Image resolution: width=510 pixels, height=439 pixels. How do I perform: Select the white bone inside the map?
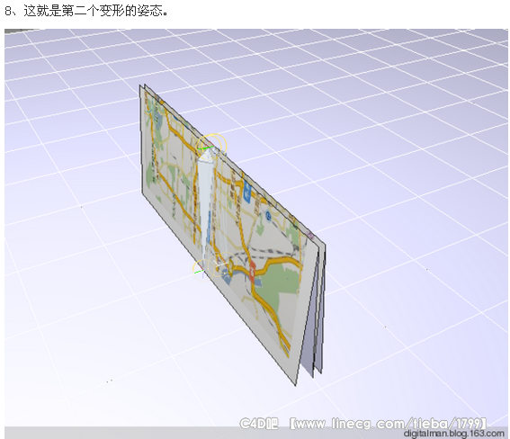(x=206, y=208)
